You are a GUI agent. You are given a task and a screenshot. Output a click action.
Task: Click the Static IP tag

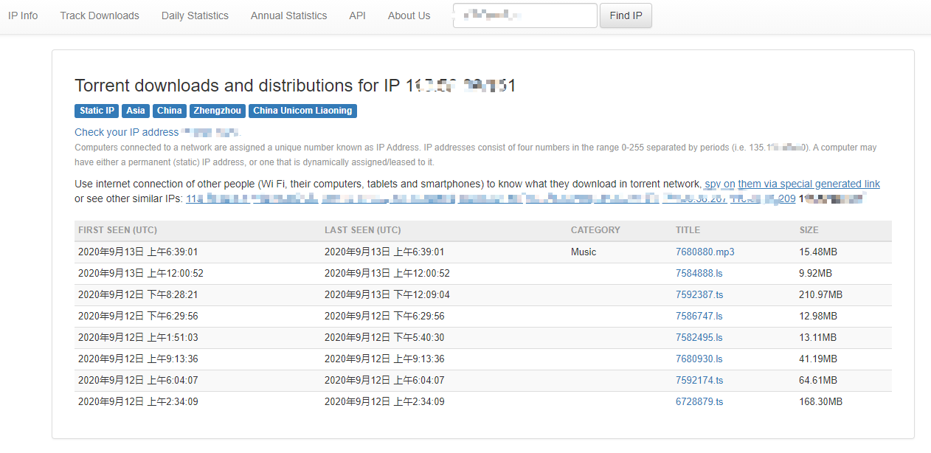click(x=97, y=111)
